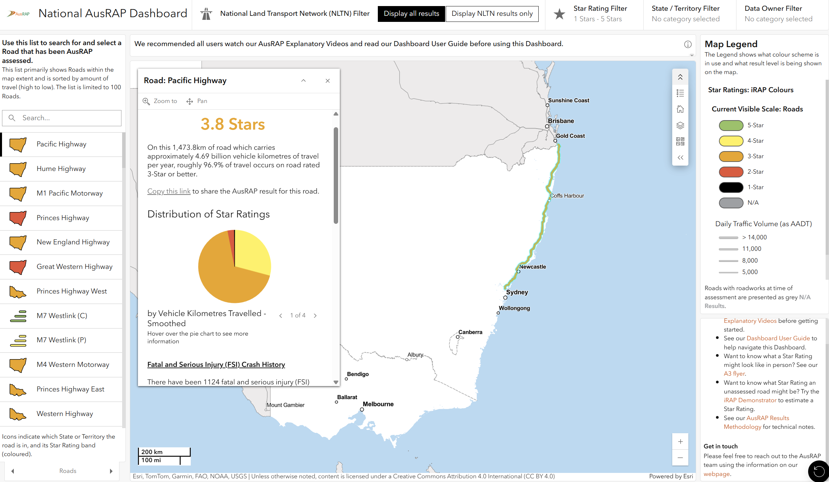Collapse map toolbar with double-up chevron

pyautogui.click(x=680, y=77)
